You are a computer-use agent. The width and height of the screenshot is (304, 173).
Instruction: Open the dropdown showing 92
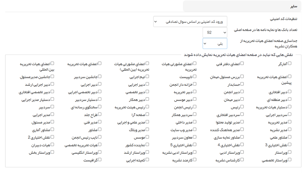[215, 32]
